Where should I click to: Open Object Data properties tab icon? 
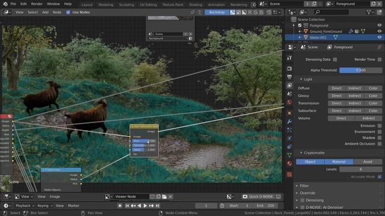click(x=289, y=155)
